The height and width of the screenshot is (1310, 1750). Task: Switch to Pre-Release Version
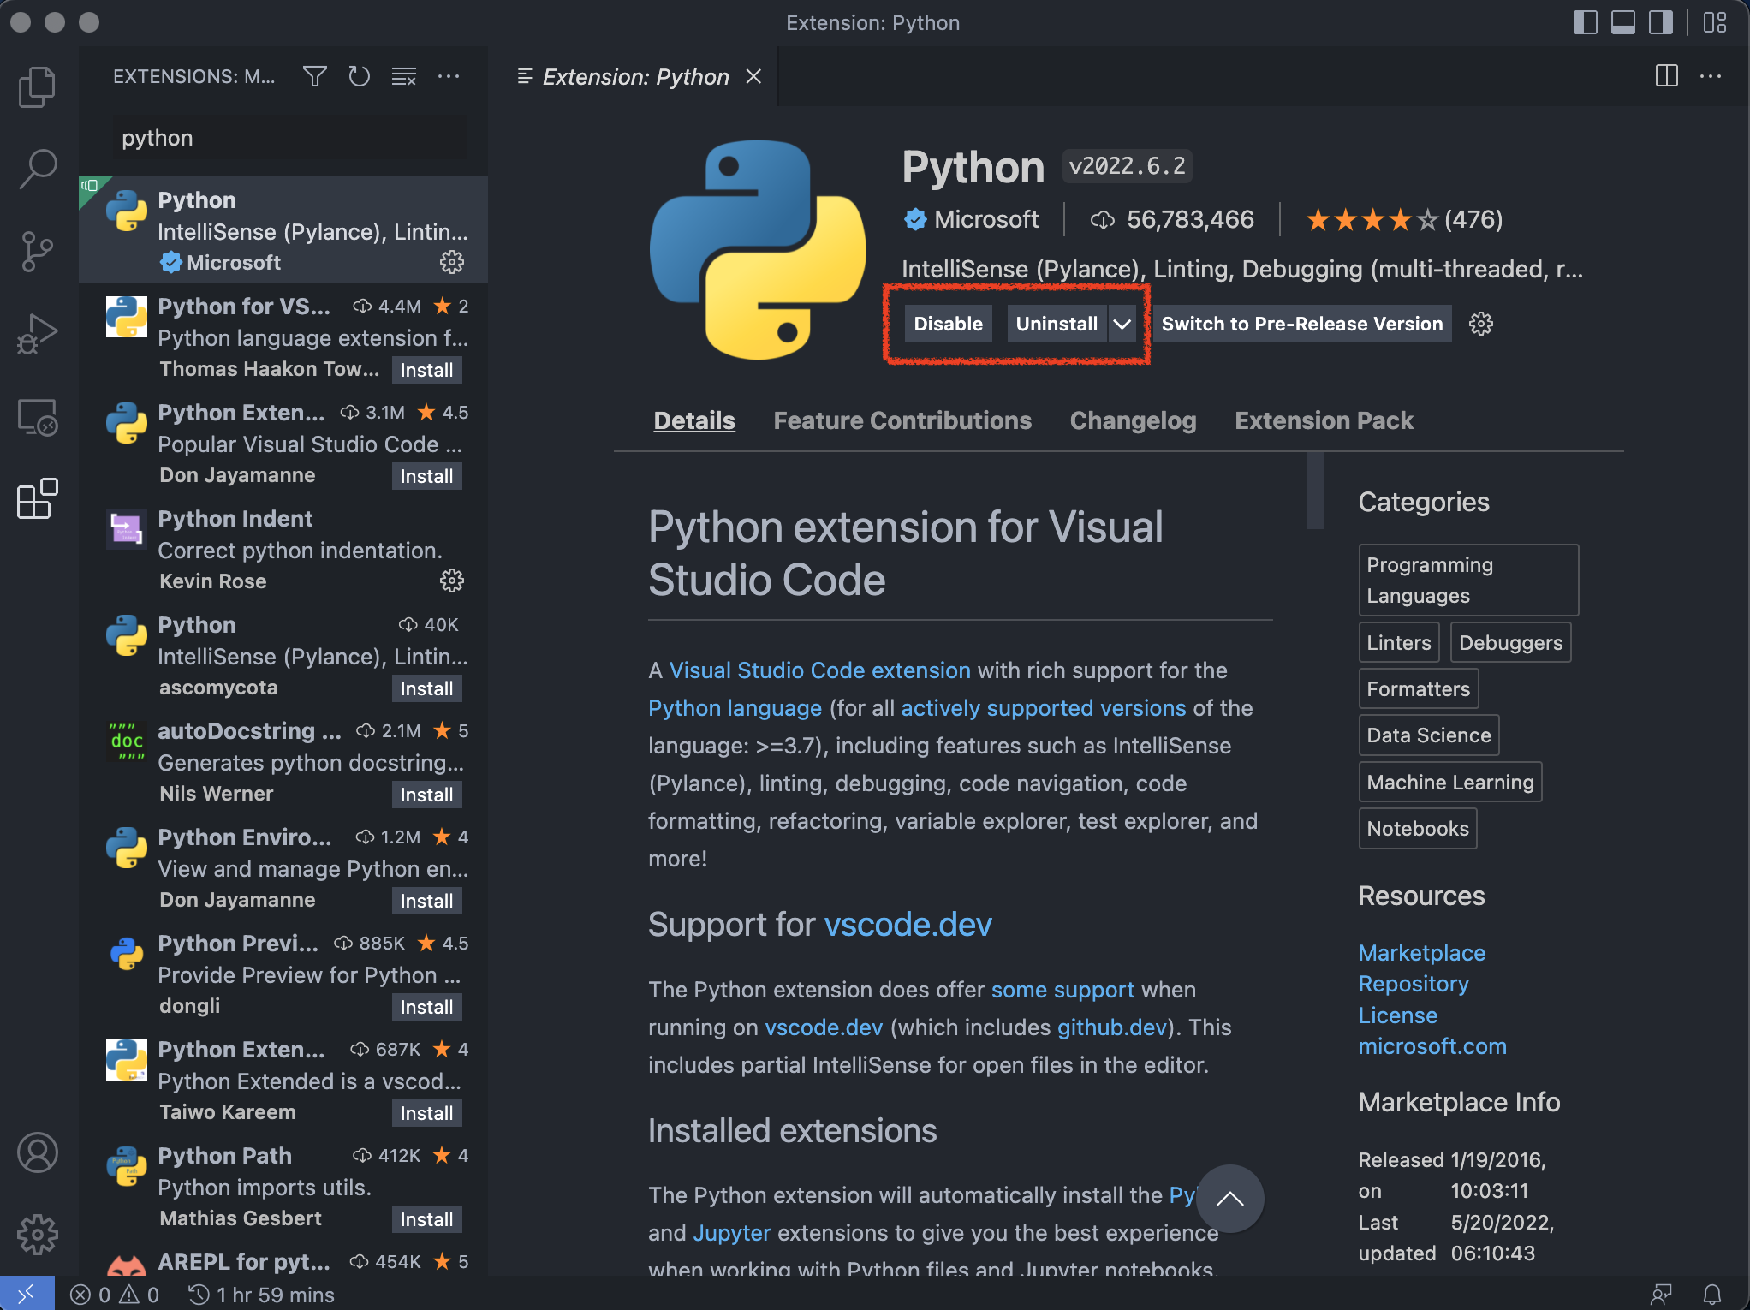1302,324
